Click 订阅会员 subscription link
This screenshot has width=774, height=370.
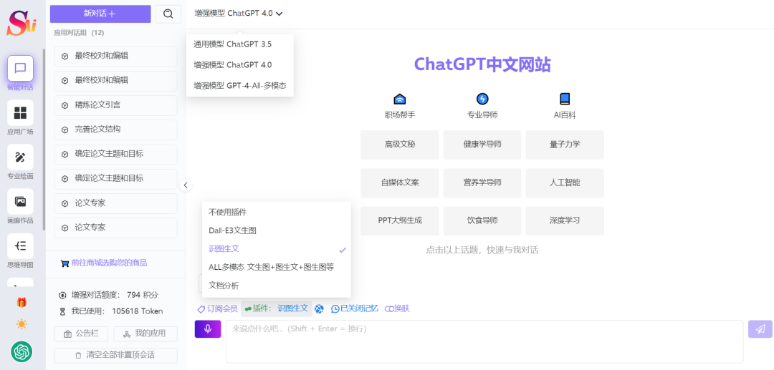[x=217, y=309]
